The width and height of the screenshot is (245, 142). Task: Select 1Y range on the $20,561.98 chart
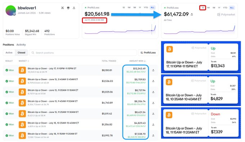click(140, 8)
